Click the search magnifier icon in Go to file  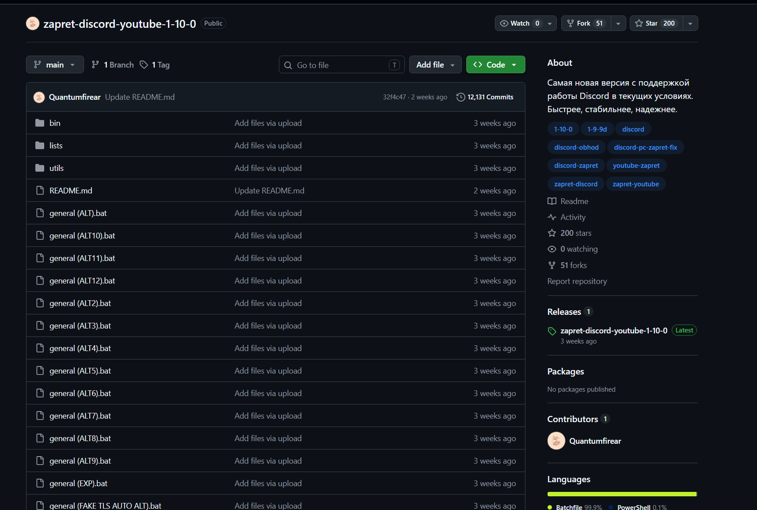point(288,65)
